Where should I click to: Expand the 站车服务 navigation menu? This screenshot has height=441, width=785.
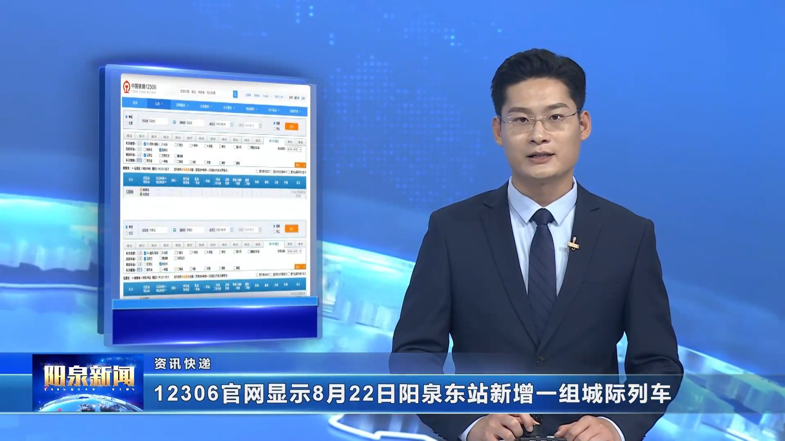229,108
